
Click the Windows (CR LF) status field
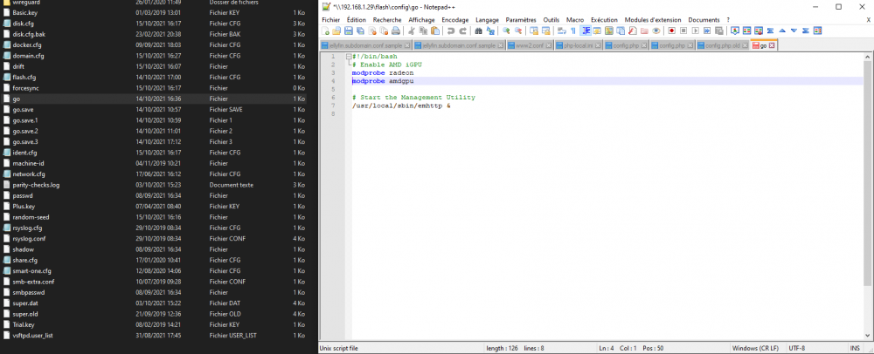click(x=757, y=349)
